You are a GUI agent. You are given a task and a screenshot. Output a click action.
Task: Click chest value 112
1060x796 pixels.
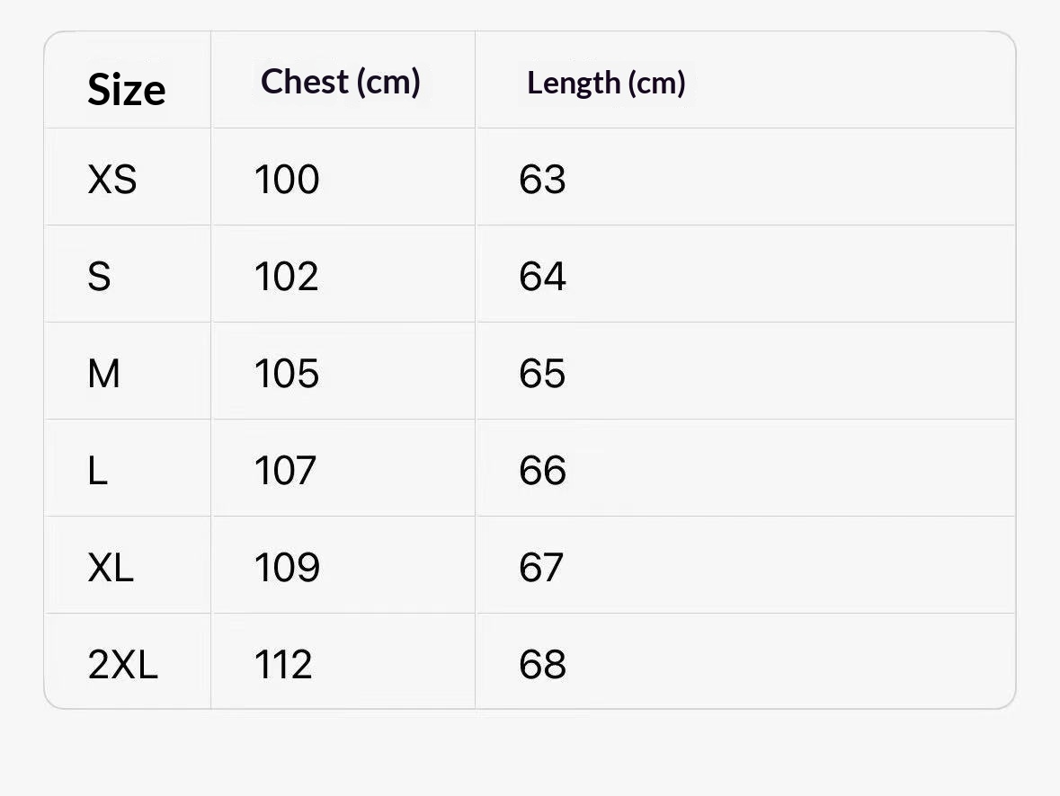[283, 664]
